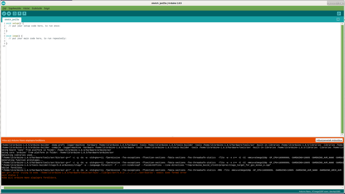Open the Vázlat menu
This screenshot has height=194, width=345.
click(x=26, y=8)
